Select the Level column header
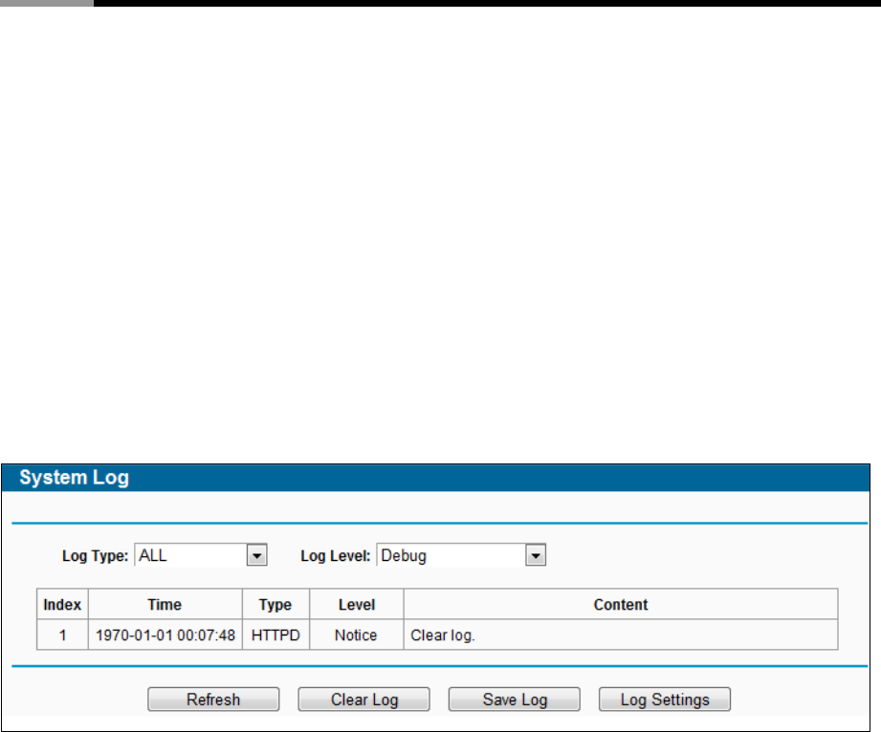Viewport: 881px width, 732px height. (357, 605)
